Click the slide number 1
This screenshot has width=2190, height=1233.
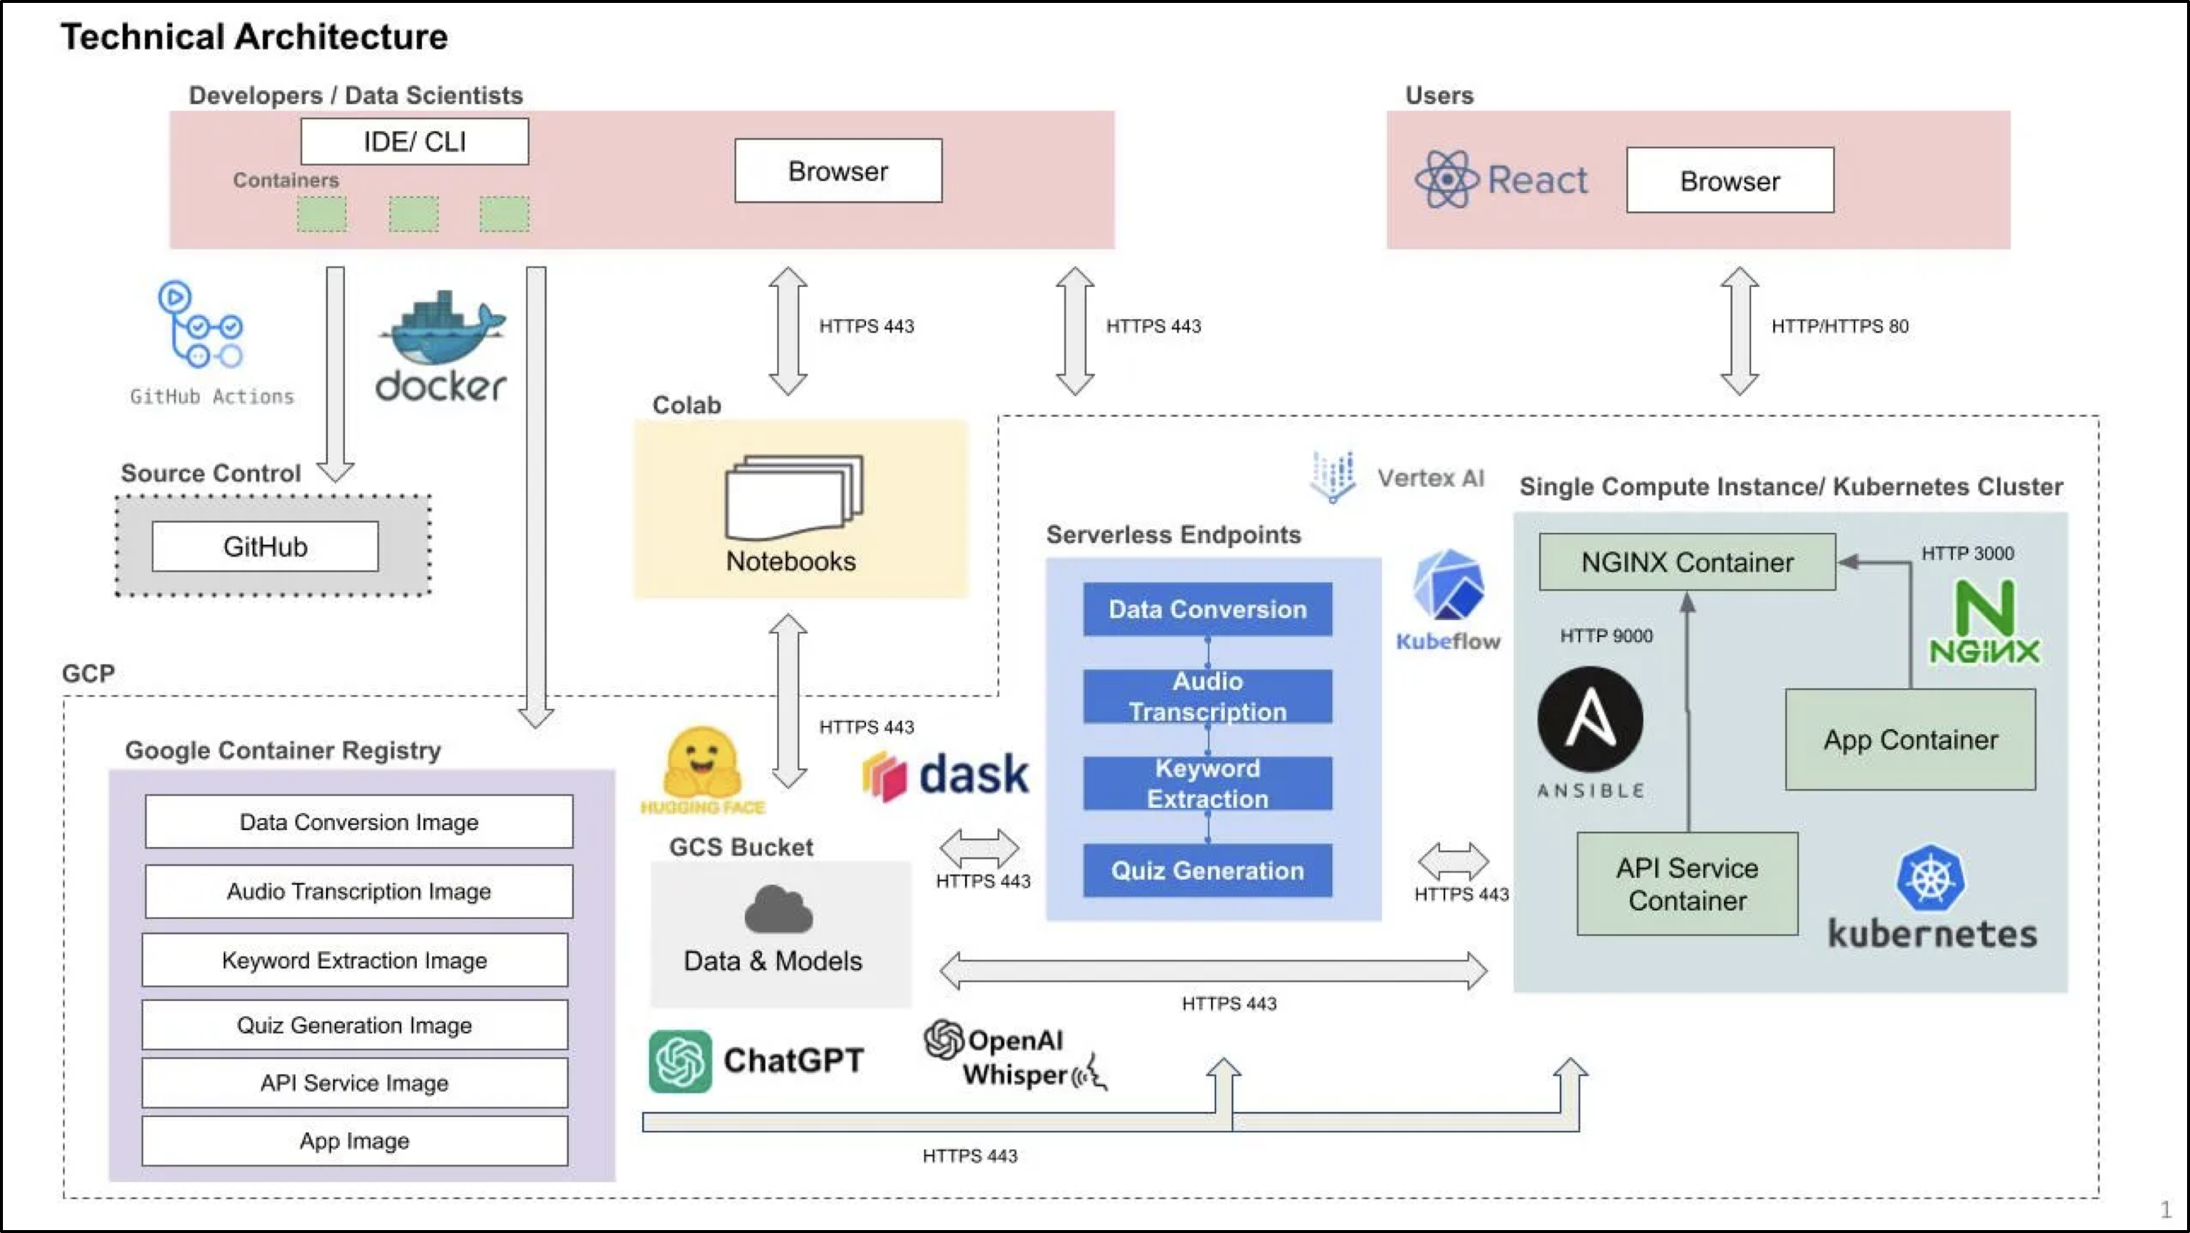(x=2165, y=1210)
